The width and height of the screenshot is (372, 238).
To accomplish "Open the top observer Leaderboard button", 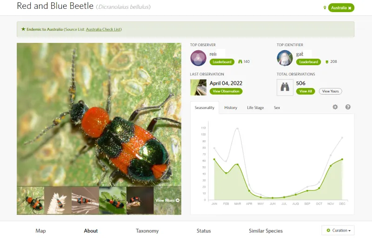I will (222, 62).
